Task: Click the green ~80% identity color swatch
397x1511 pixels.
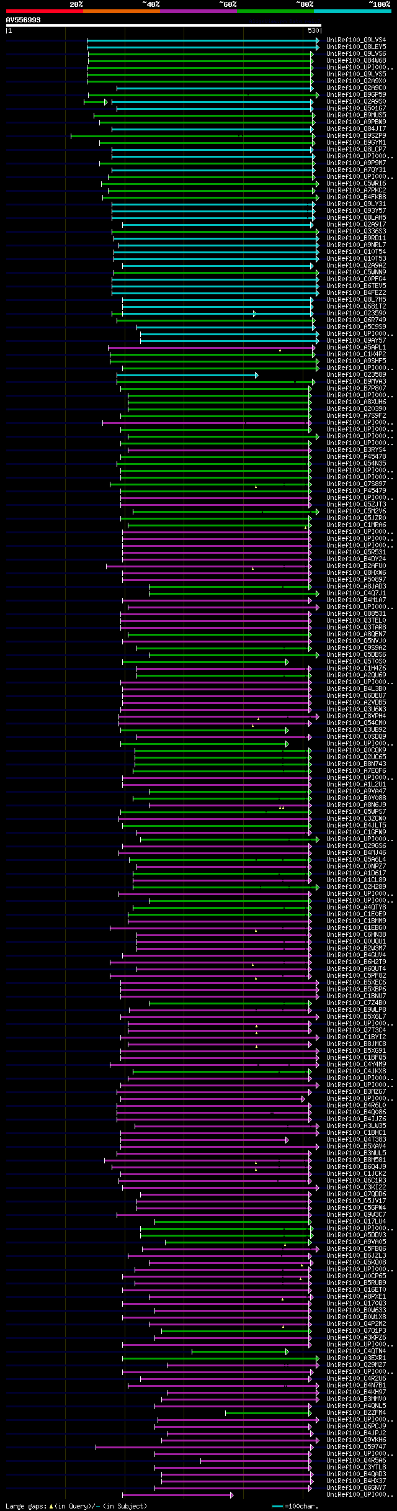Action: pyautogui.click(x=275, y=11)
